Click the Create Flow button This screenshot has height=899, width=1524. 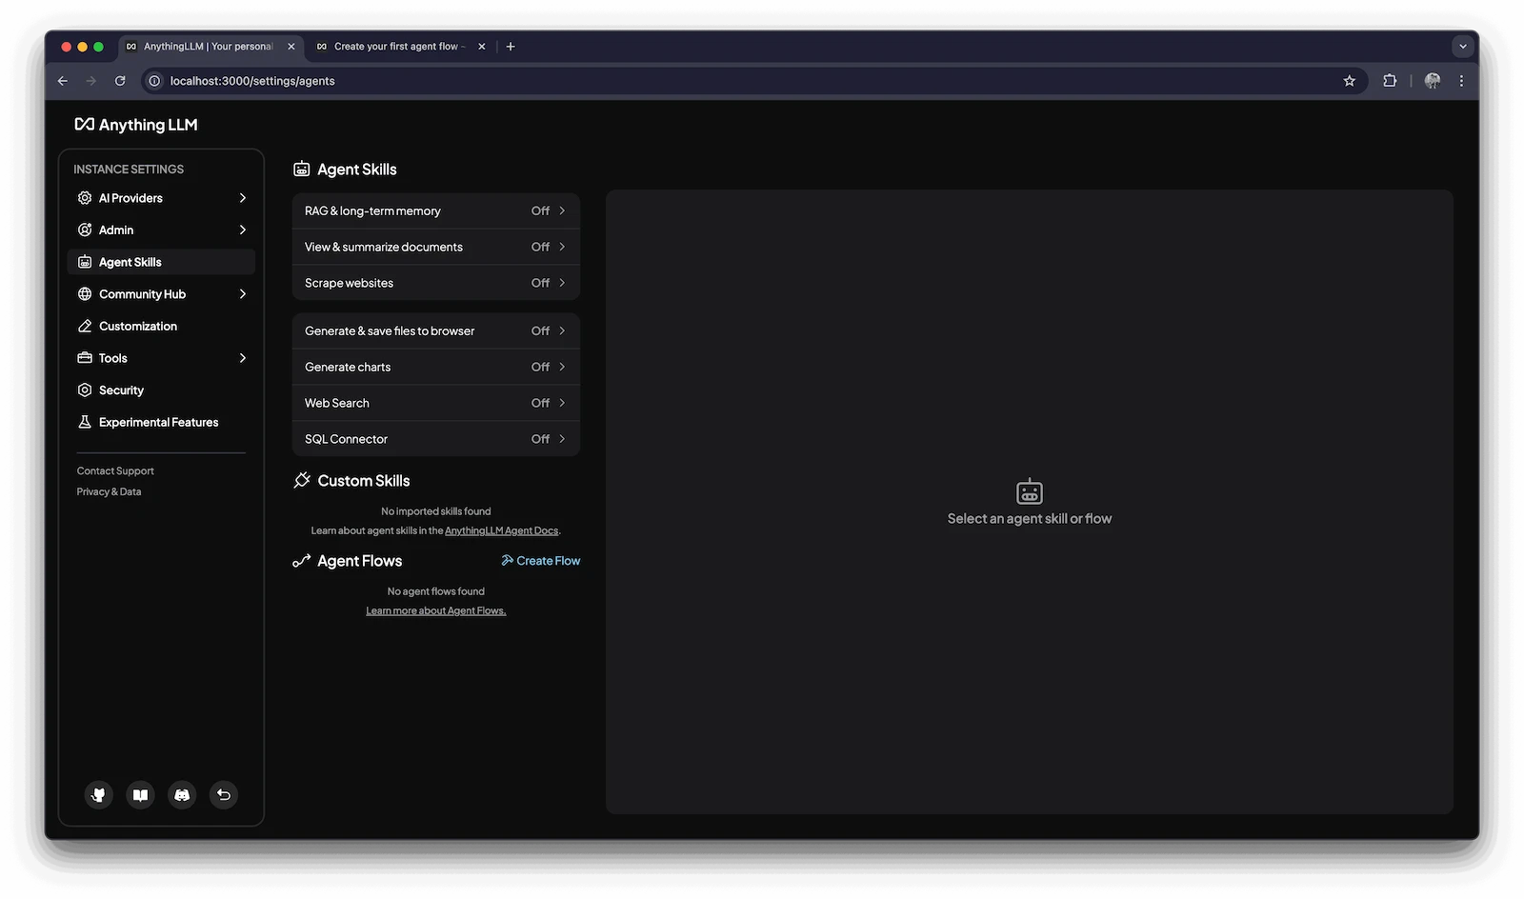point(541,561)
